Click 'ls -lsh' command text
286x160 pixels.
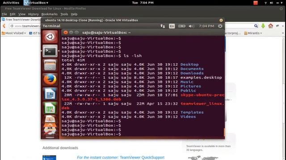click(133, 56)
